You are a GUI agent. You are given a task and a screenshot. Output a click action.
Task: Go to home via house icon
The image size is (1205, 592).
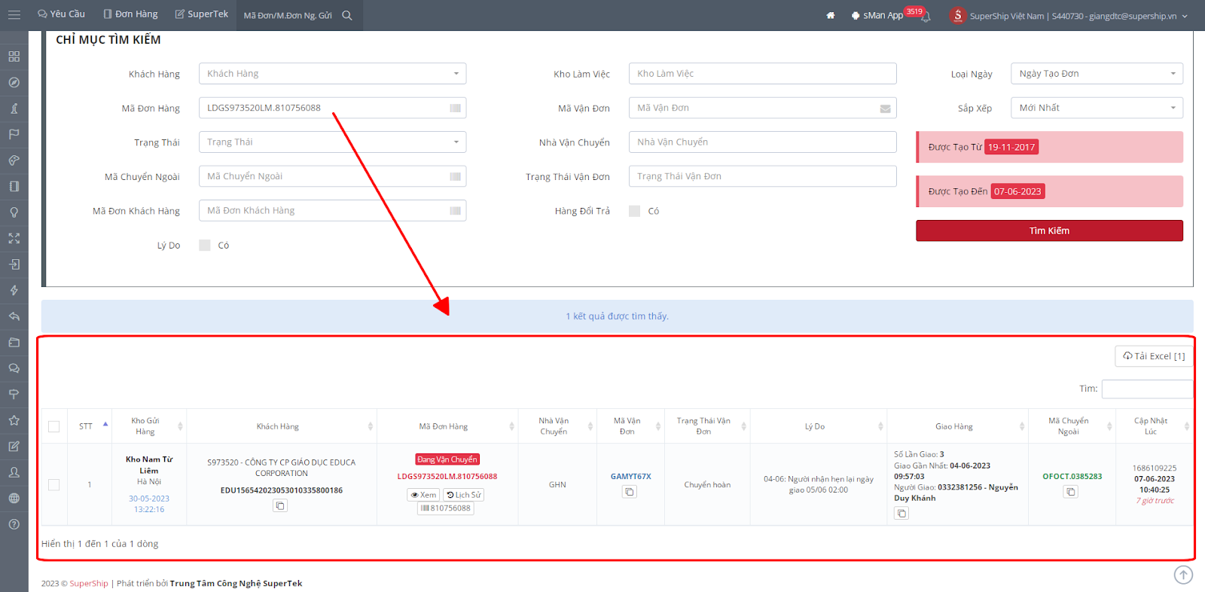[831, 15]
